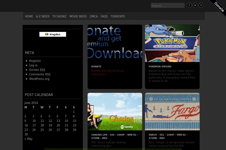Open the Pokemon Origins poster image
Screen dimensions: 226x150
tap(172, 43)
